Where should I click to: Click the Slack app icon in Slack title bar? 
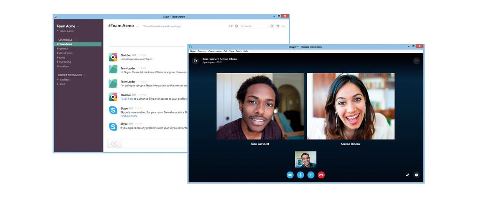click(x=56, y=16)
